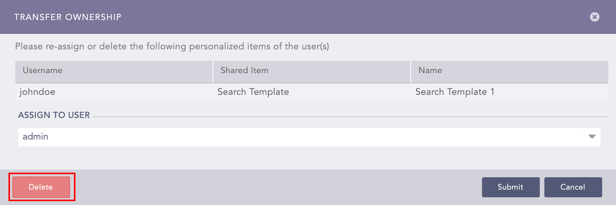Click divider between Username and Shared Item headers

click(213, 72)
